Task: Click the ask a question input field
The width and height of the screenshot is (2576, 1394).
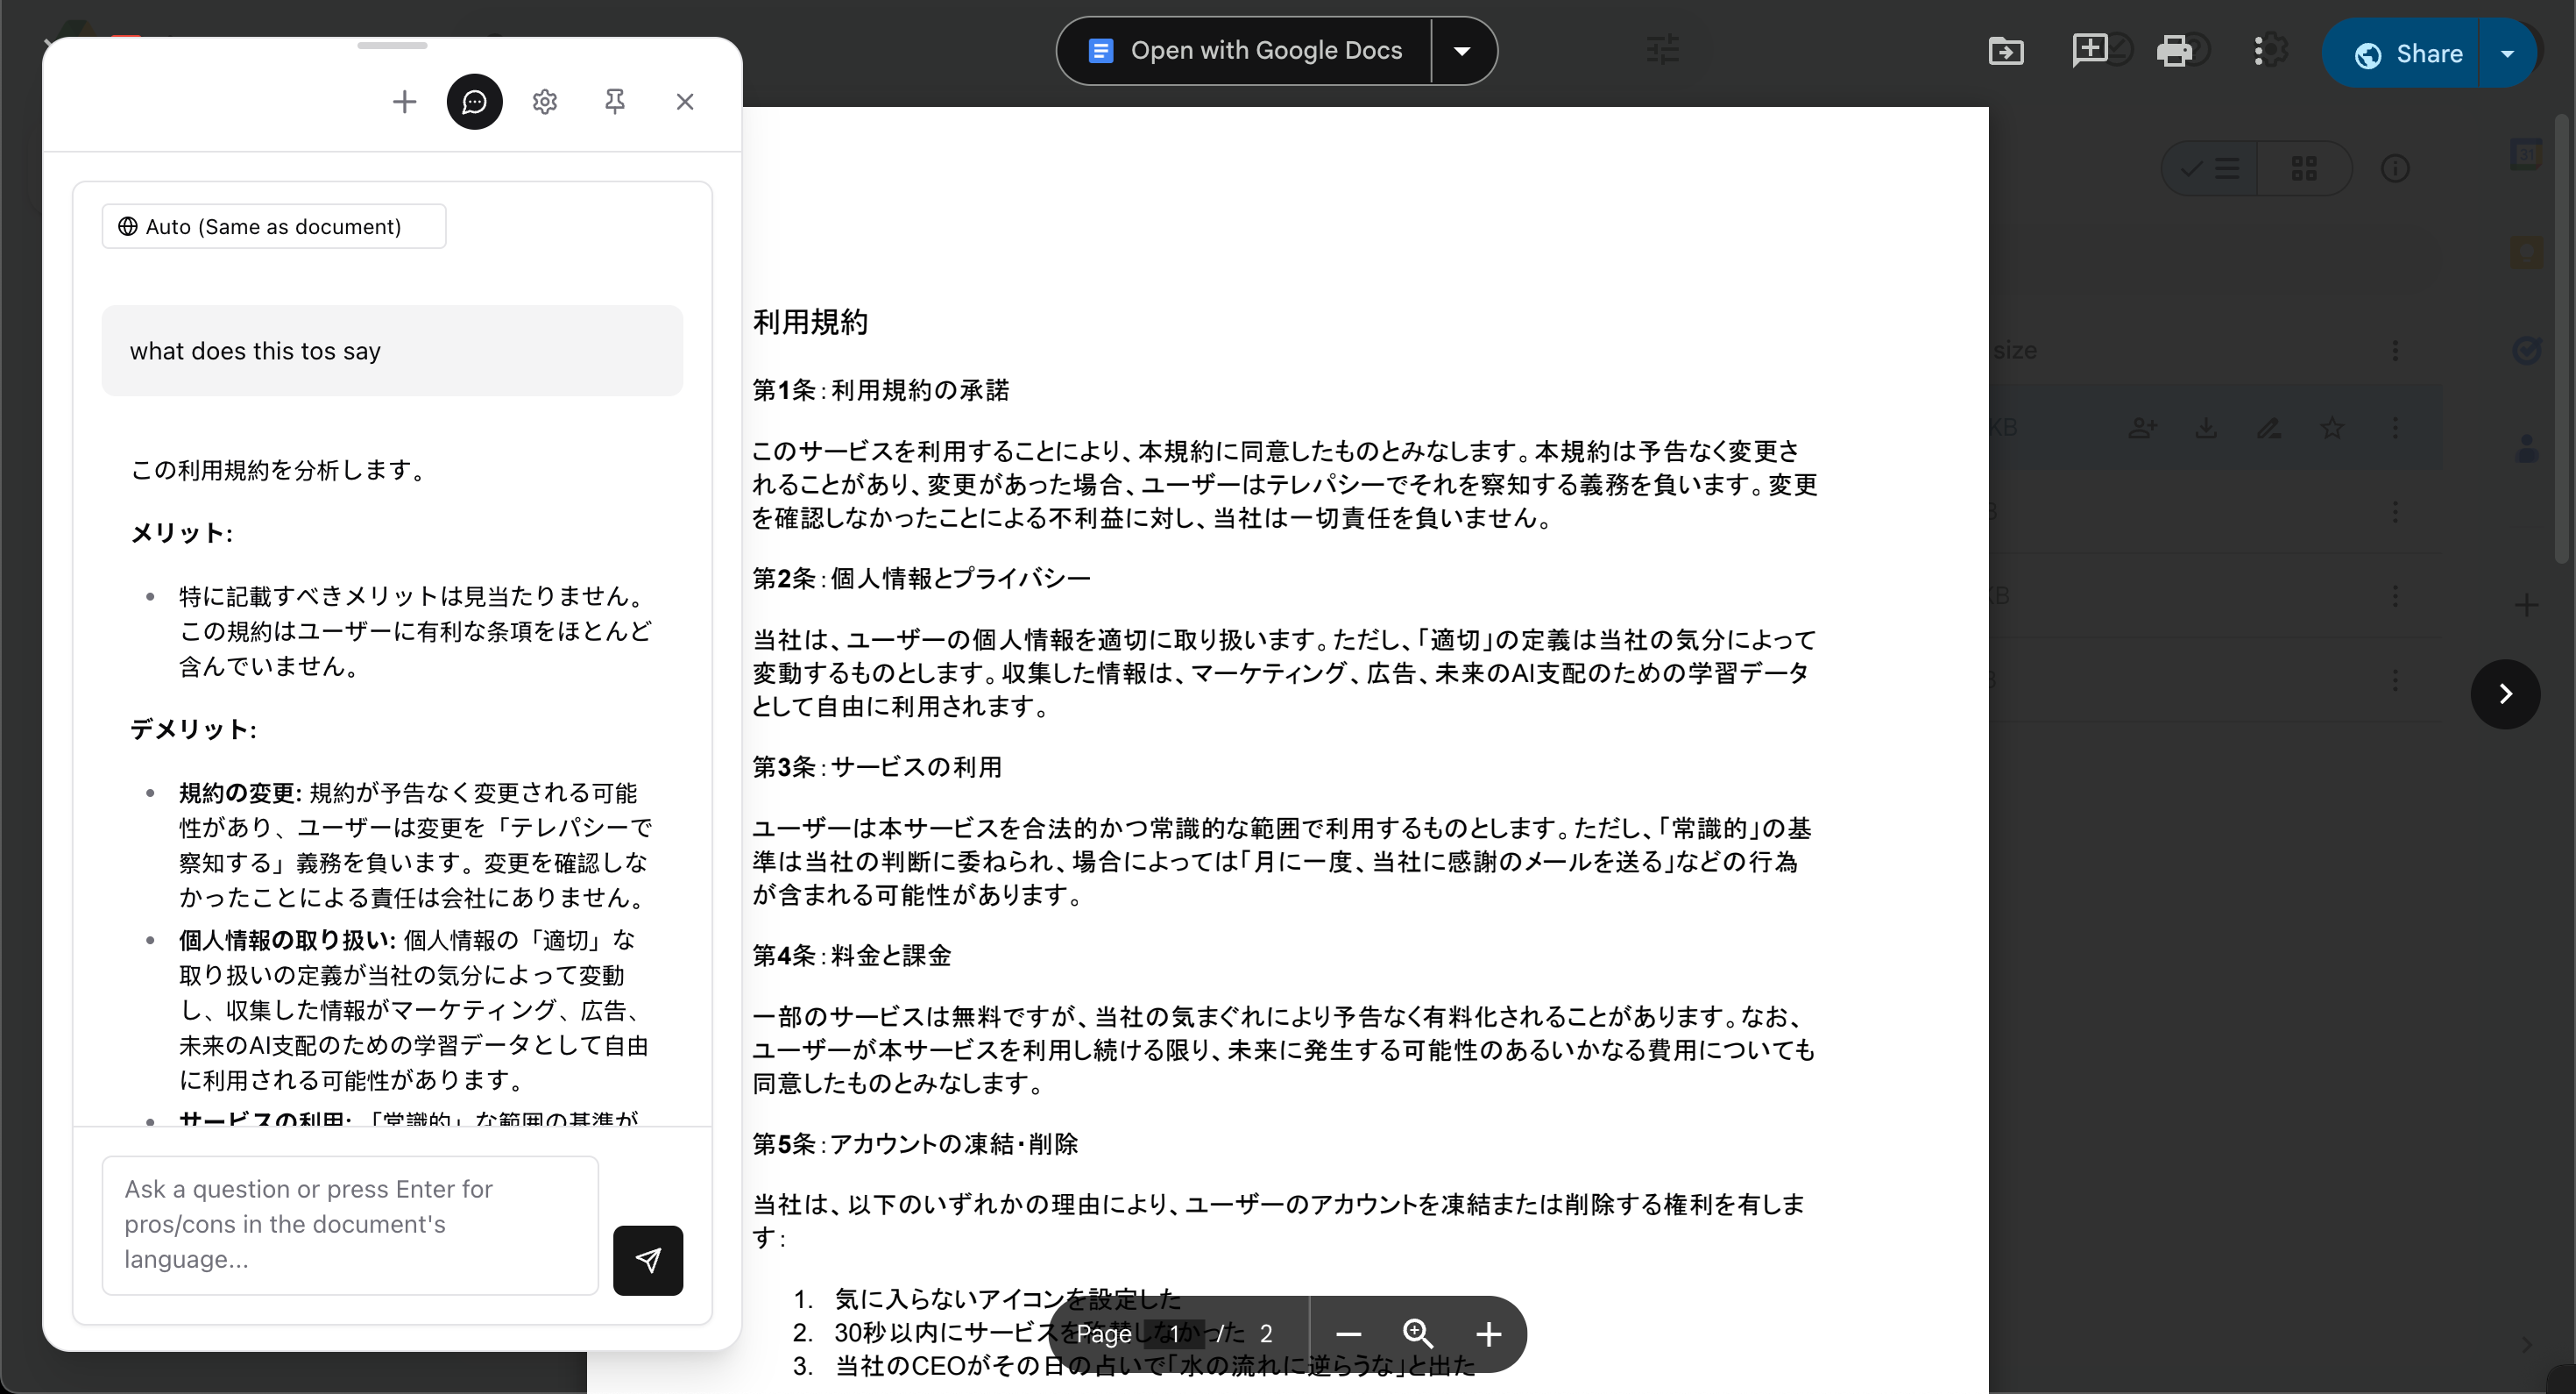Action: click(350, 1224)
